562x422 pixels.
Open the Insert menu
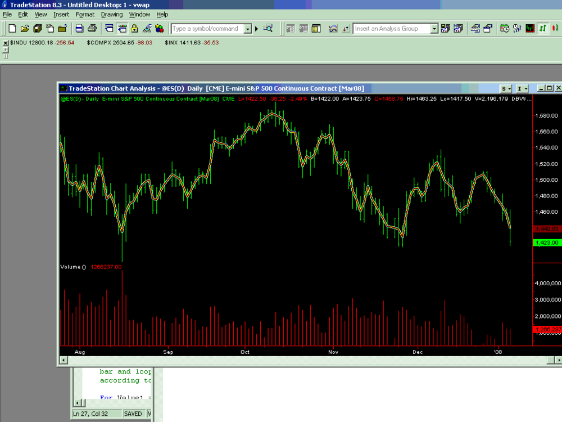coord(61,15)
